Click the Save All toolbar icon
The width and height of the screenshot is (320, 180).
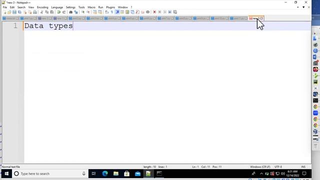[19, 12]
